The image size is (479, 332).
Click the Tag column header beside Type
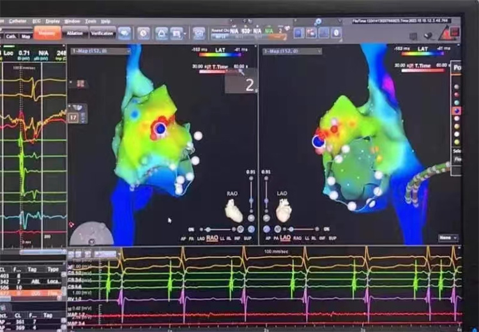32,269
